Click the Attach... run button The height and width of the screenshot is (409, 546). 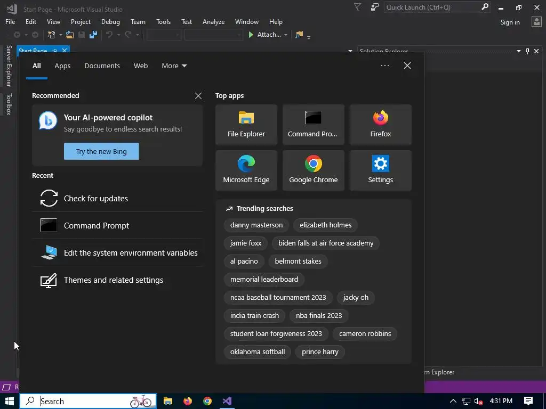tap(264, 35)
